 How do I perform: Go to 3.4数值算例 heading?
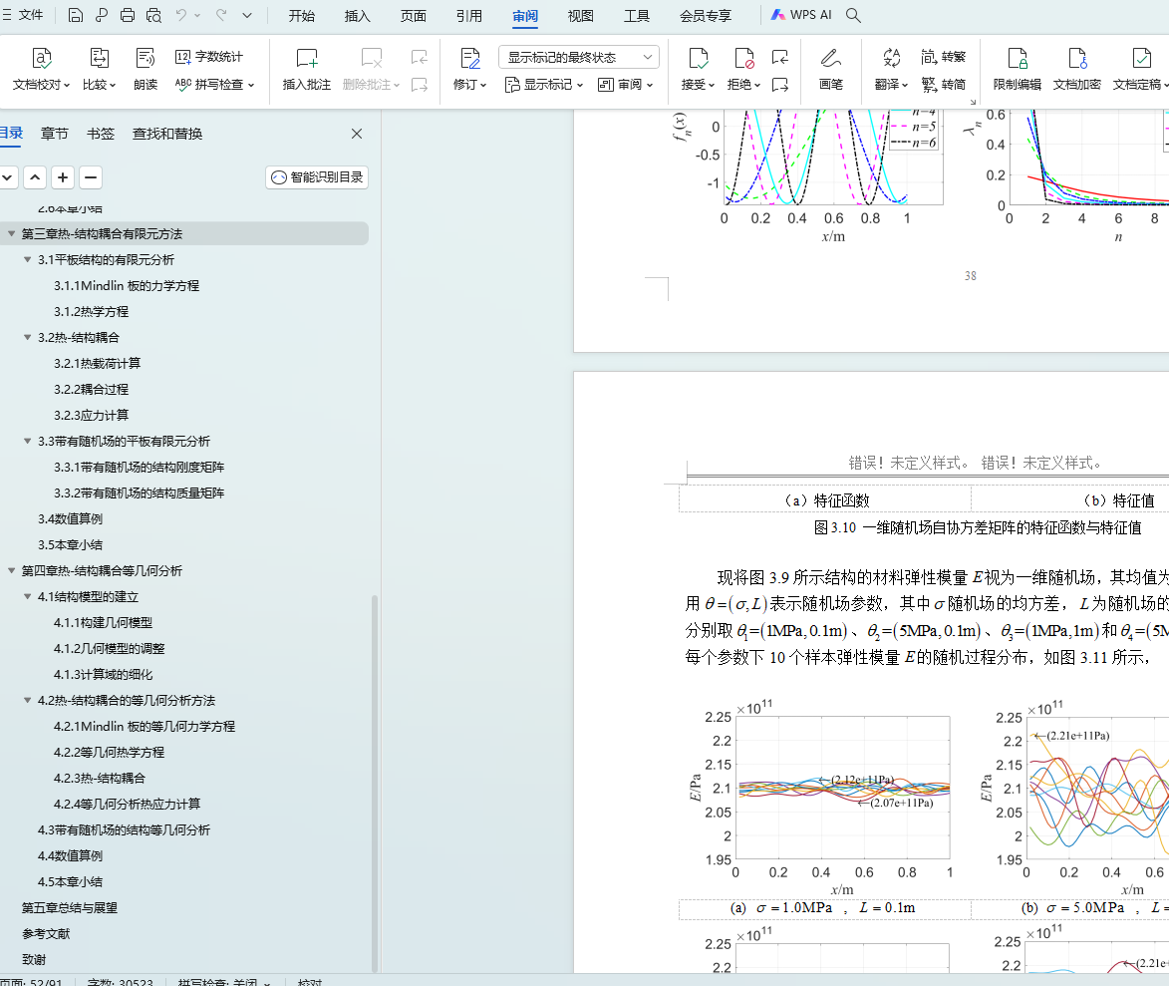coord(70,519)
